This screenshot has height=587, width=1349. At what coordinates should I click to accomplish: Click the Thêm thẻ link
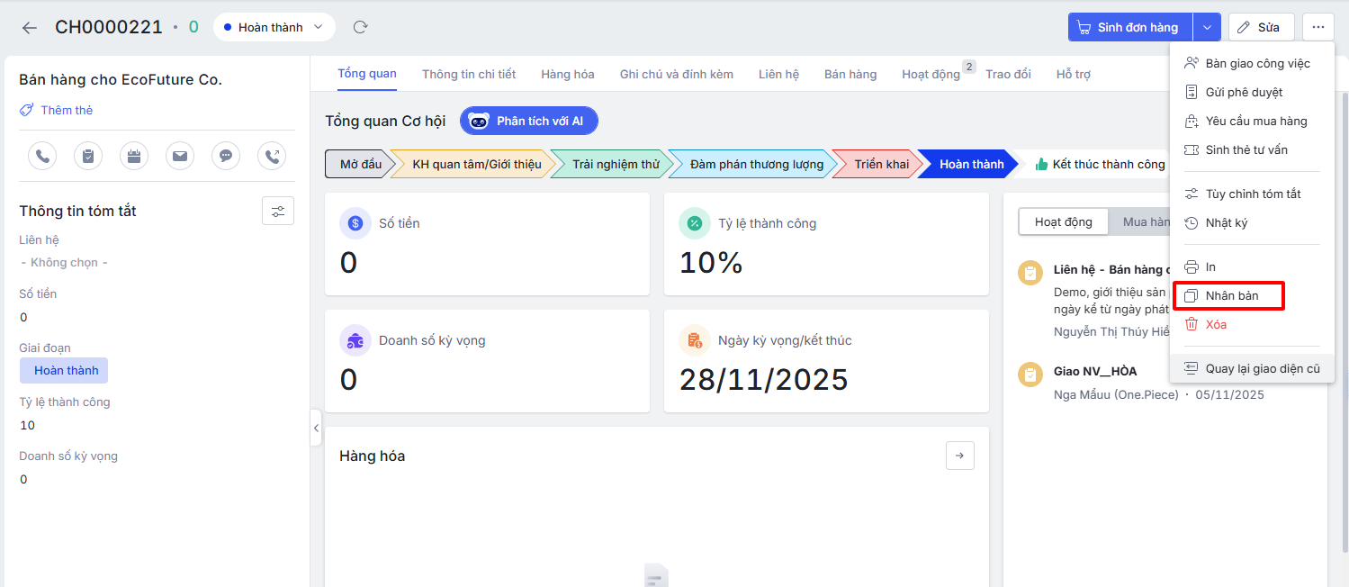pos(66,110)
